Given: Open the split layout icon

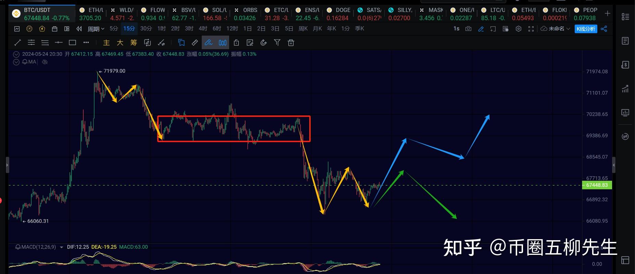Looking at the screenshot, I should click(x=67, y=29).
